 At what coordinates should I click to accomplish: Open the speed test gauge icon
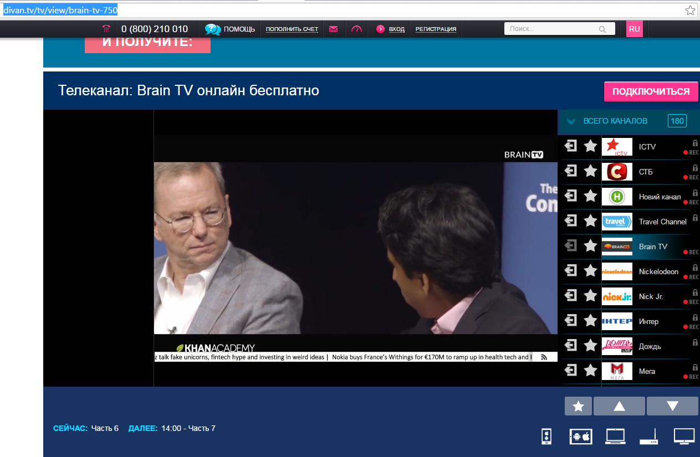click(356, 29)
